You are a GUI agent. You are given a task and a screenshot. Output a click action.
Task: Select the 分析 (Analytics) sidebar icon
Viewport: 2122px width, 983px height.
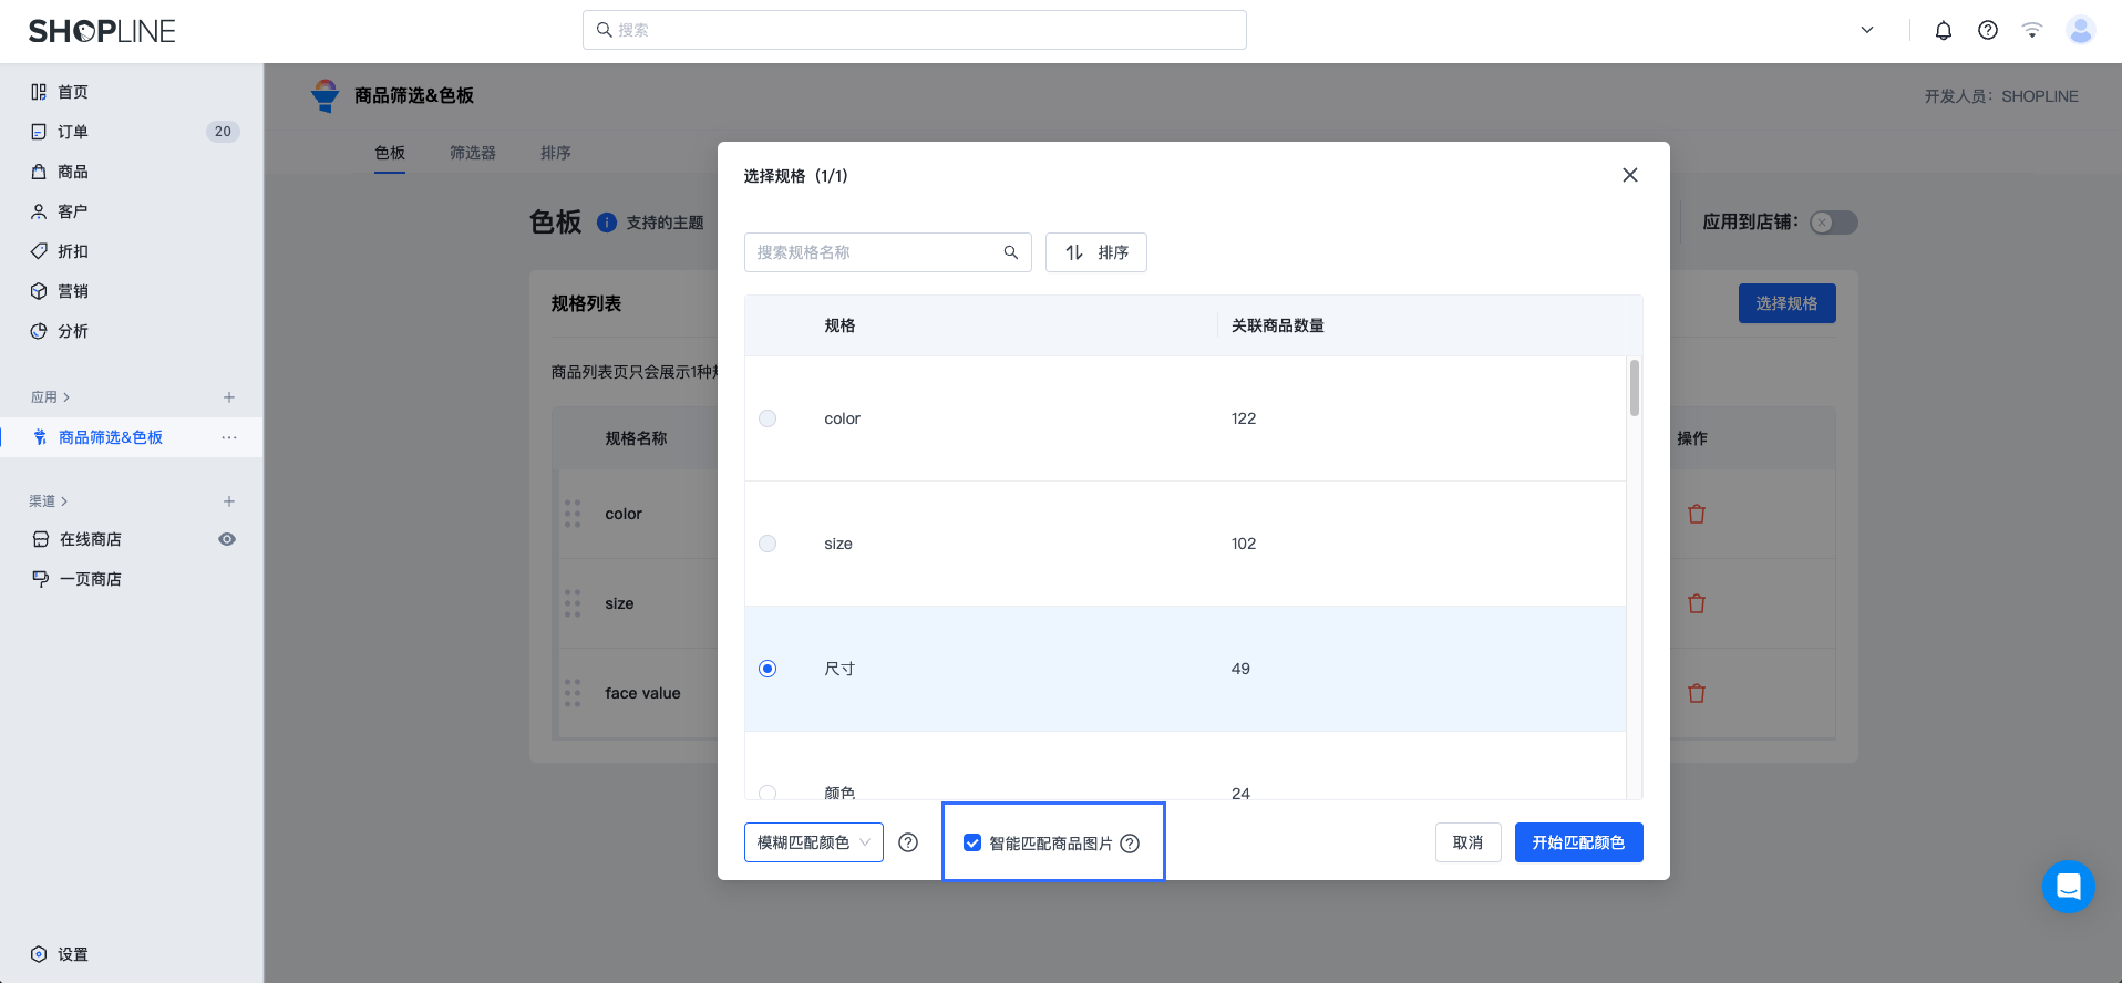pyautogui.click(x=39, y=331)
